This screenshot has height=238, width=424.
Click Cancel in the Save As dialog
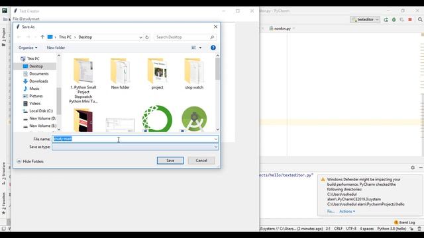(x=201, y=161)
